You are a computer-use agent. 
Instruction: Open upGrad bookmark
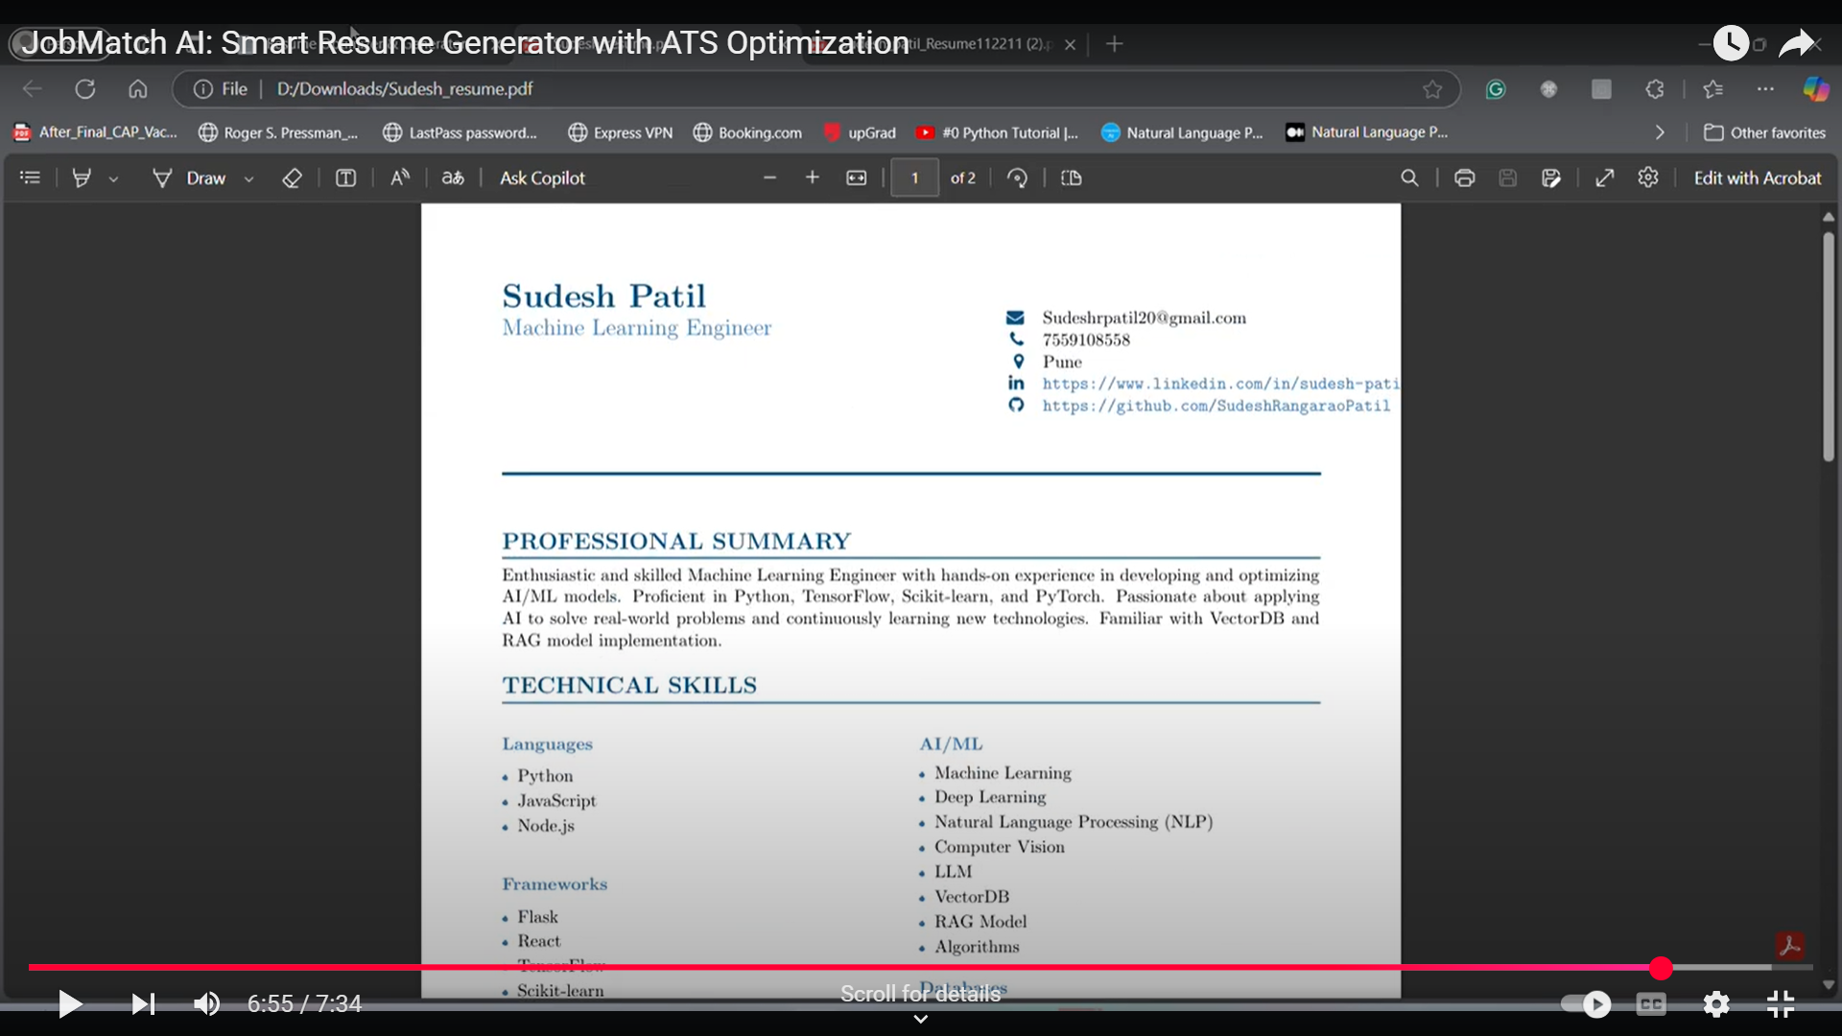tap(860, 132)
